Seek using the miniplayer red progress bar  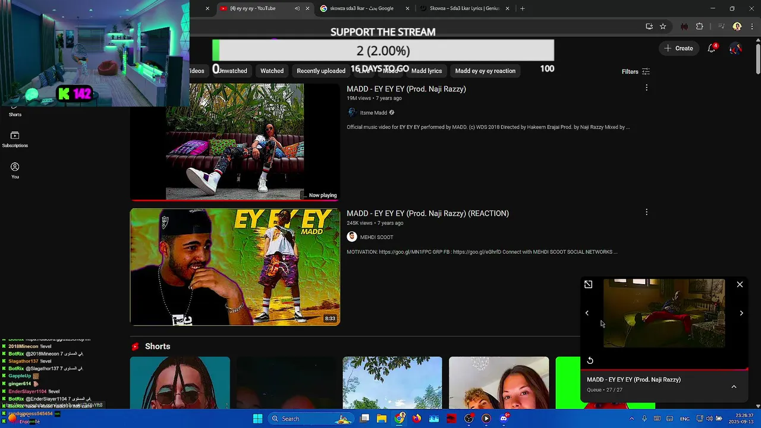pyautogui.click(x=664, y=369)
